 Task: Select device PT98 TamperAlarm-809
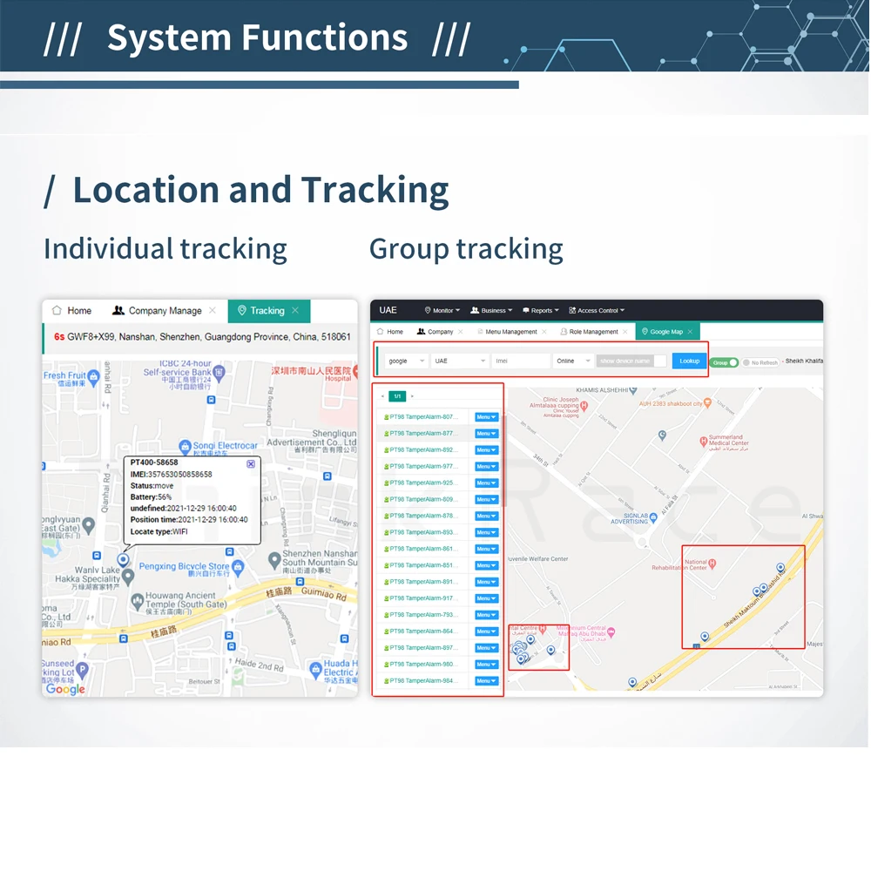tap(423, 499)
